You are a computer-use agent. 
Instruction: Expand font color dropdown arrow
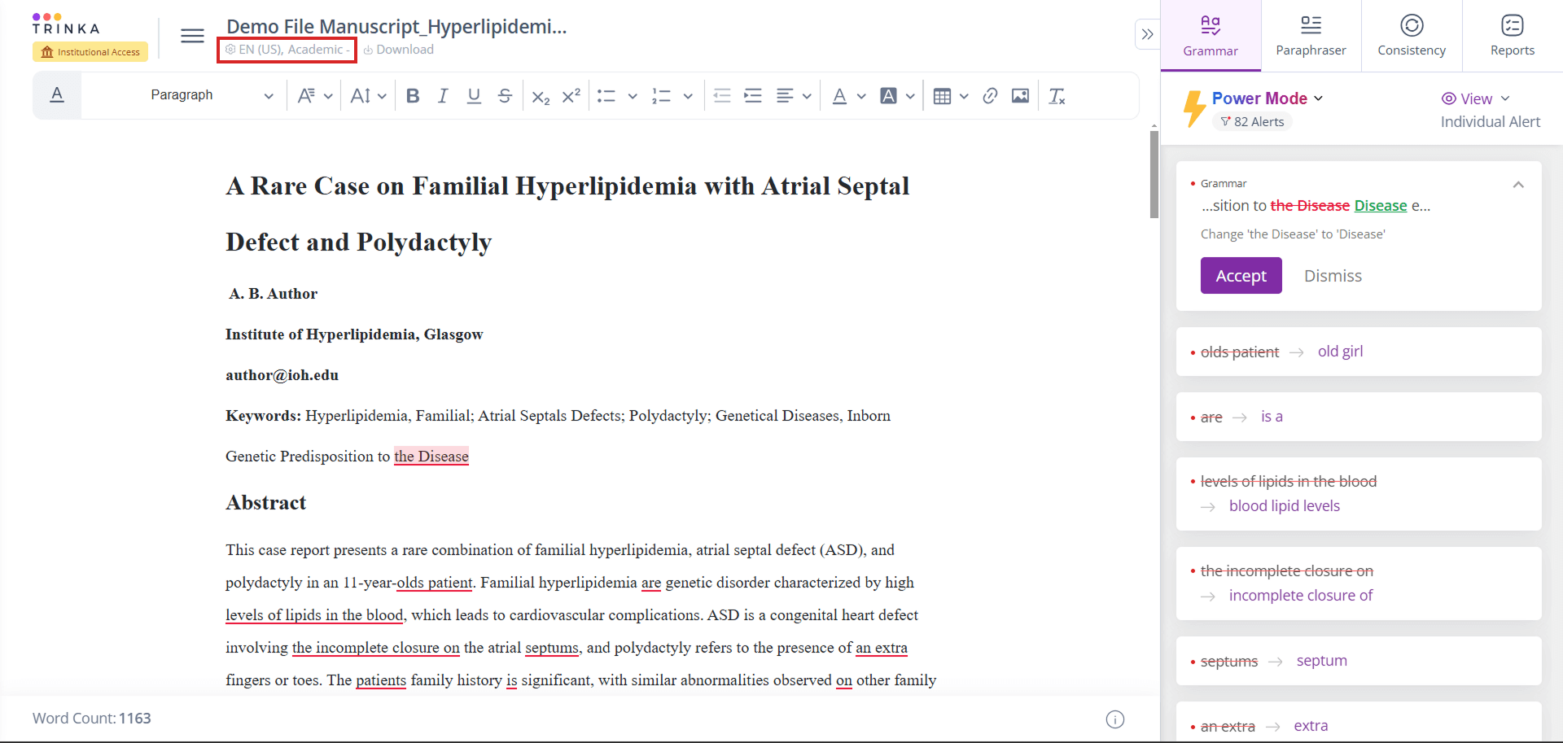[x=861, y=96]
